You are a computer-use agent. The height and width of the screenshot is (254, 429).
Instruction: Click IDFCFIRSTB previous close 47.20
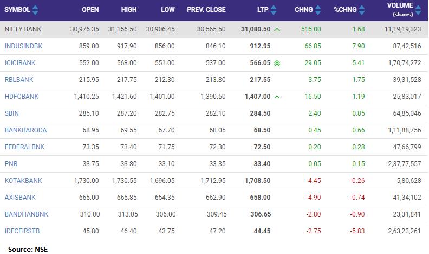pos(218,231)
